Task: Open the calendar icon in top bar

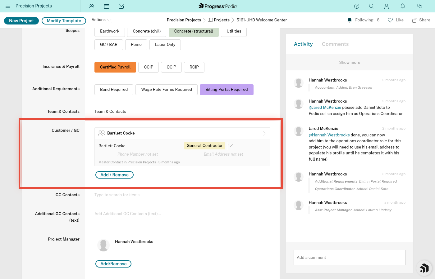Action: click(x=107, y=6)
